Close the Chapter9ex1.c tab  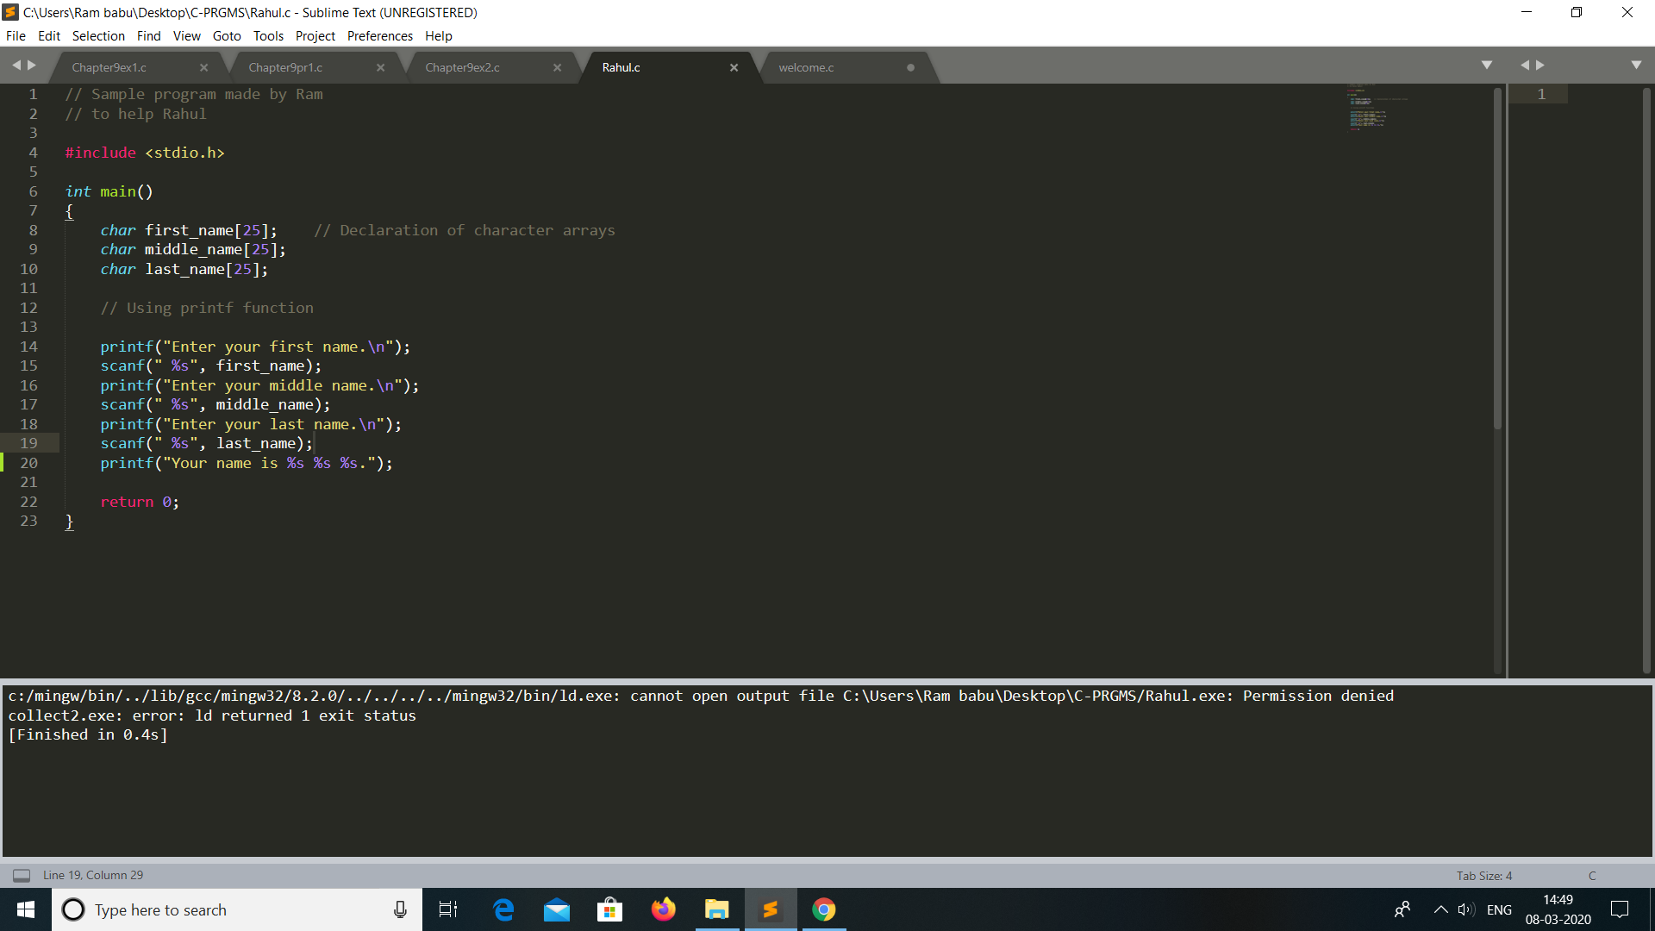click(204, 67)
